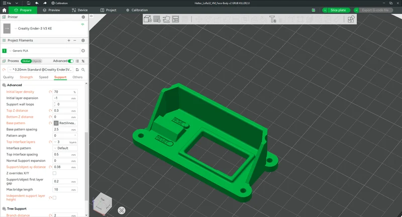This screenshot has height=217, width=402.
Task: Click the green plate icon left of Slice plate
Action: (313, 10)
